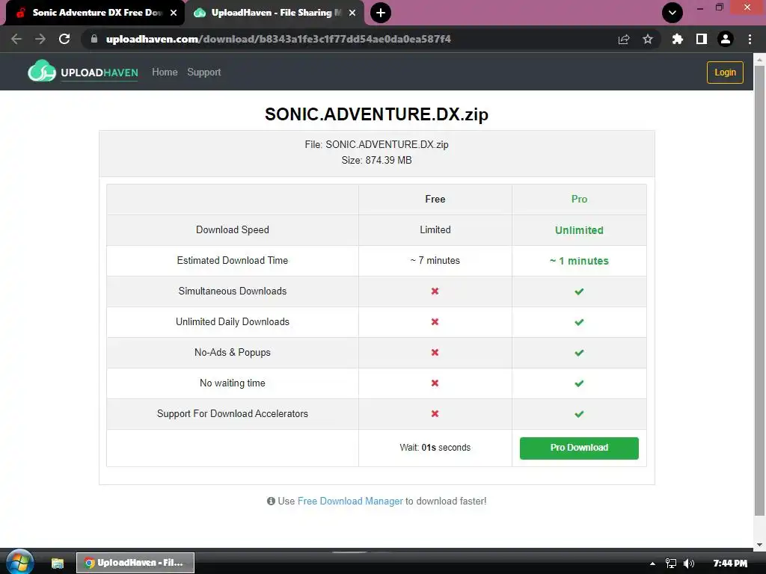
Task: Open the Chrome profile avatar icon
Action: 726,39
